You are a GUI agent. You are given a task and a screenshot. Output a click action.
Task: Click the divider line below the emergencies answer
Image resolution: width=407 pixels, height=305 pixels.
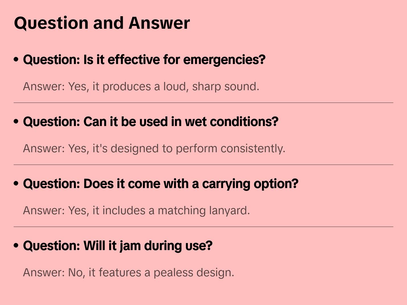204,103
